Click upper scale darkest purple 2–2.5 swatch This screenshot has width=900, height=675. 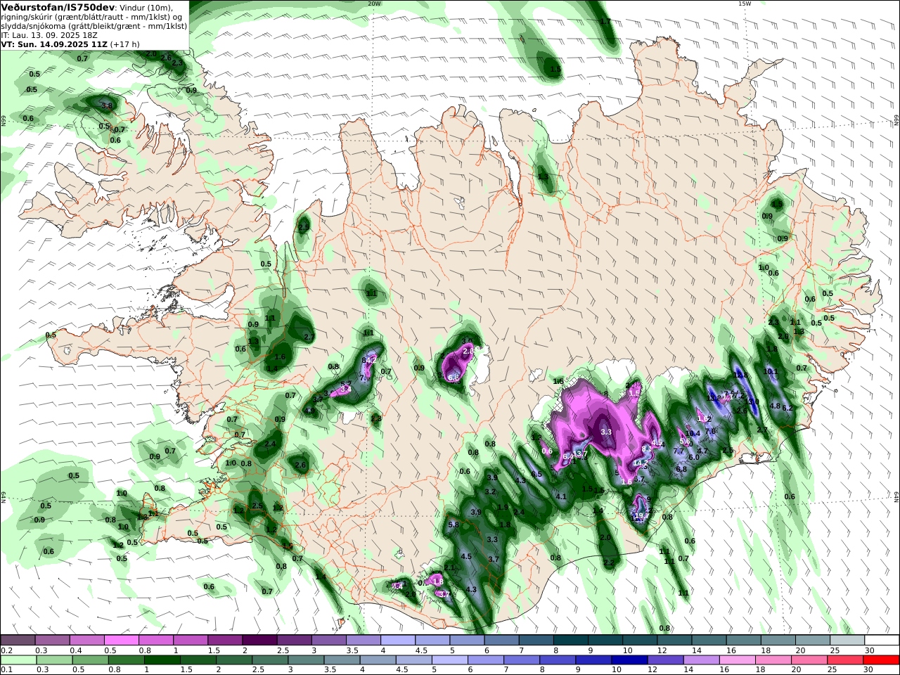point(260,641)
